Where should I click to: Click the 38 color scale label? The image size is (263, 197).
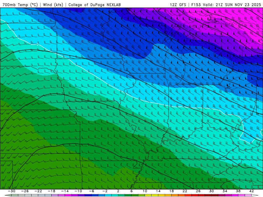coord(238,191)
